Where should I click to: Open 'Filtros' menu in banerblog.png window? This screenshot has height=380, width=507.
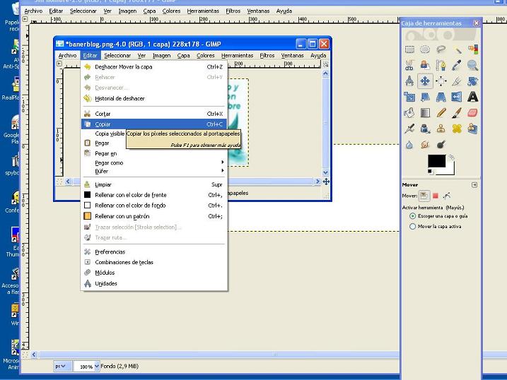pos(267,56)
